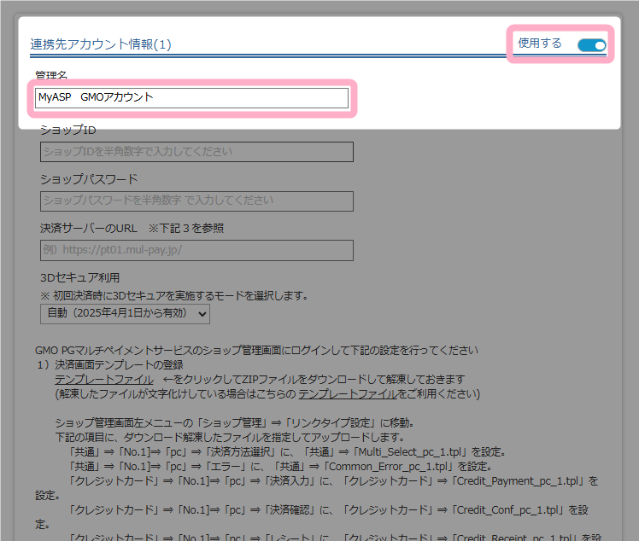This screenshot has width=639, height=541.
Task: Click into the ショップID input field
Action: coord(196,152)
